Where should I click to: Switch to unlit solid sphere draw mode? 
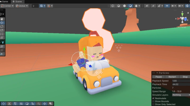click(x=125, y=6)
